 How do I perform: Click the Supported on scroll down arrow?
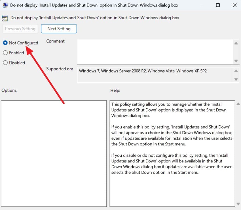(x=236, y=79)
